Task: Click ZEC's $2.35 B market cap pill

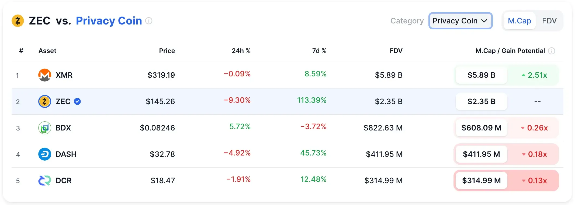Action: (481, 101)
